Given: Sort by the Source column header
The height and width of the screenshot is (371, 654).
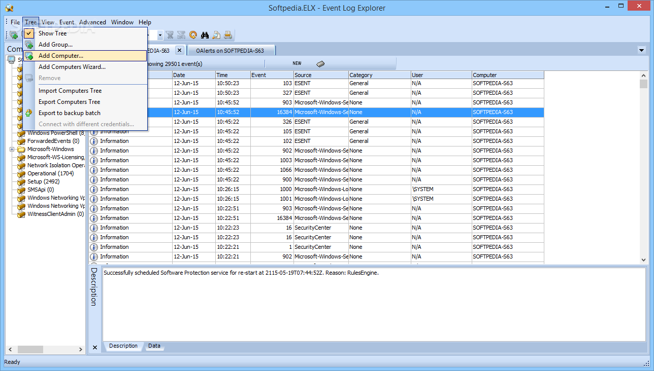Looking at the screenshot, I should click(x=321, y=75).
